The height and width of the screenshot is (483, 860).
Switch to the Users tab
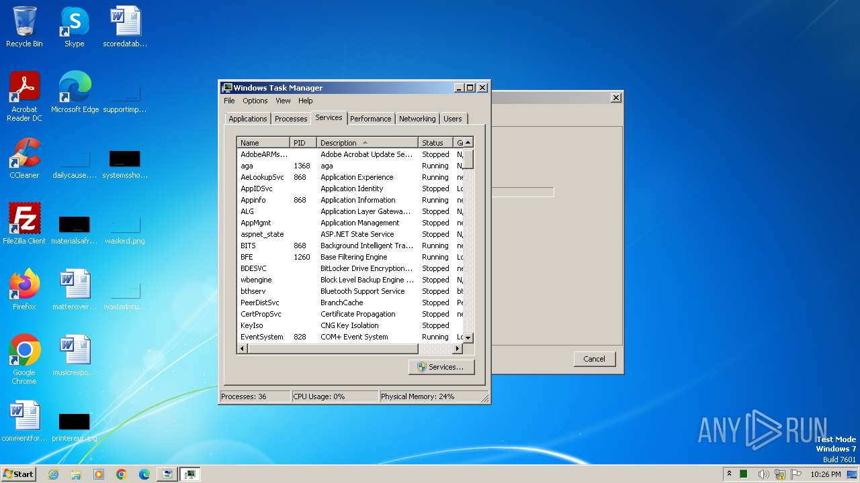453,119
